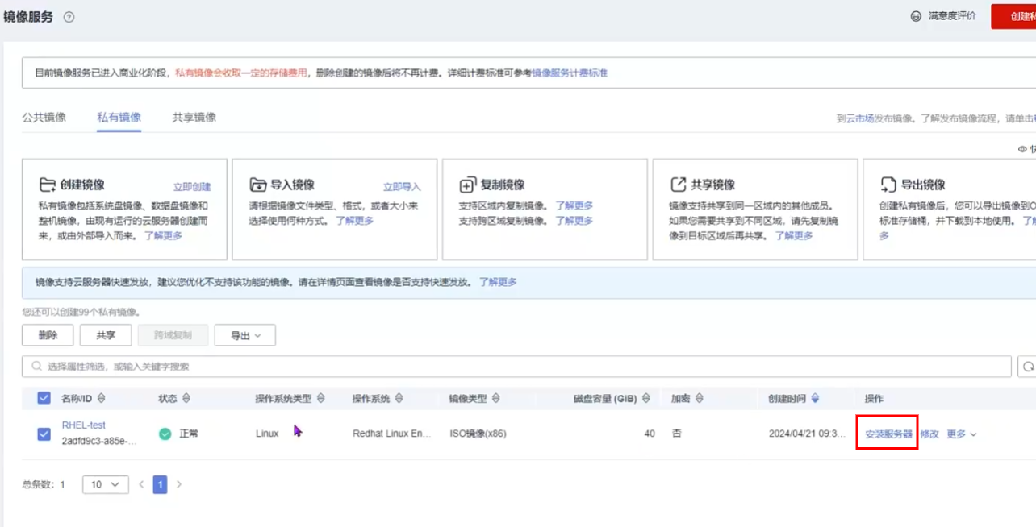Uncheck the RHEL-test row checkbox
Viewport: 1036px width, 527px height.
click(44, 434)
